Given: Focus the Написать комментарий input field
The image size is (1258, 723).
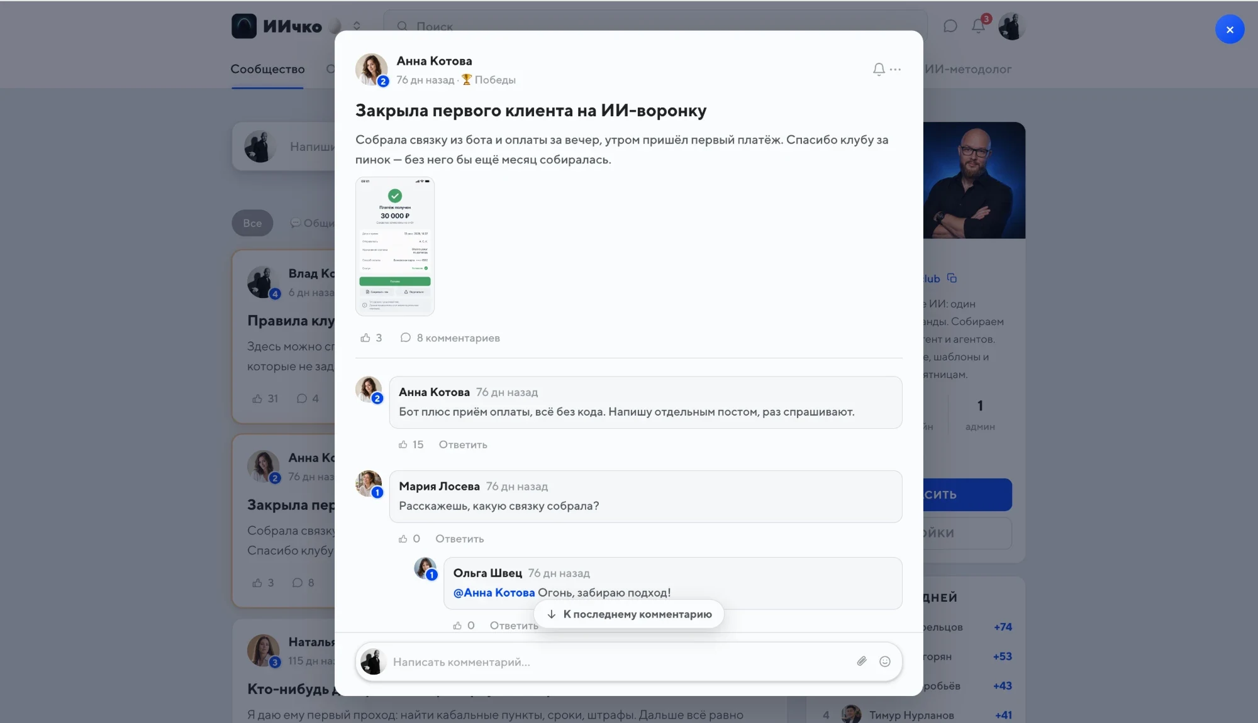Looking at the screenshot, I should 620,662.
